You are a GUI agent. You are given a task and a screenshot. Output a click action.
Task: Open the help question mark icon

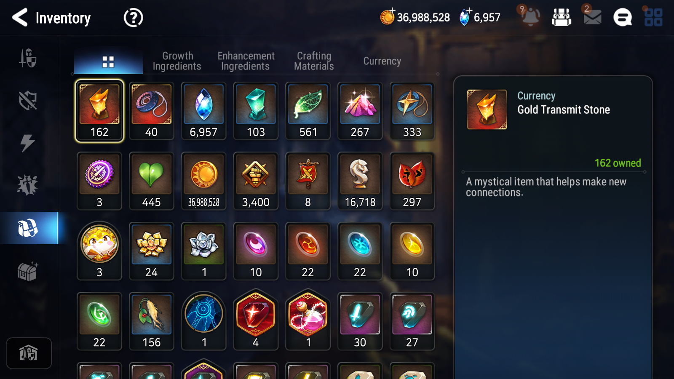click(x=134, y=18)
